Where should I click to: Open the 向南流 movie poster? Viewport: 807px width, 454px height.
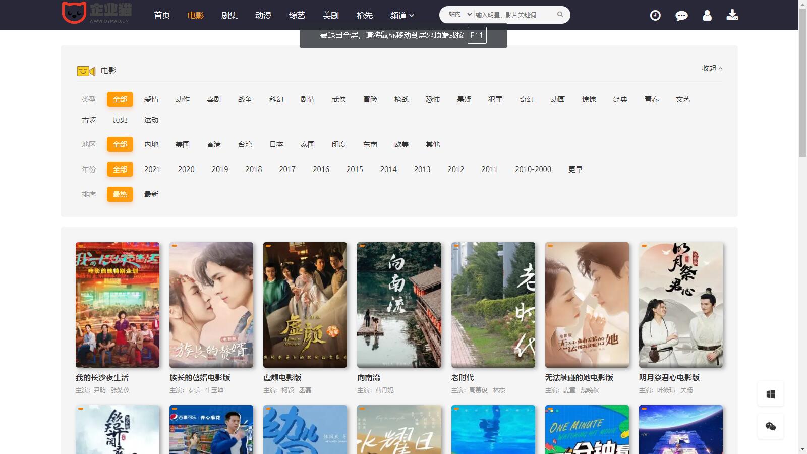coord(399,305)
